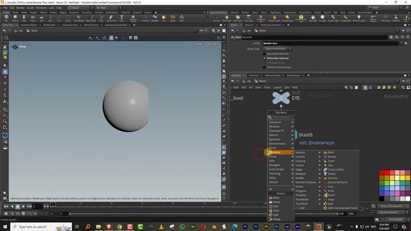Expand the Polygons submenu entry

308,191
